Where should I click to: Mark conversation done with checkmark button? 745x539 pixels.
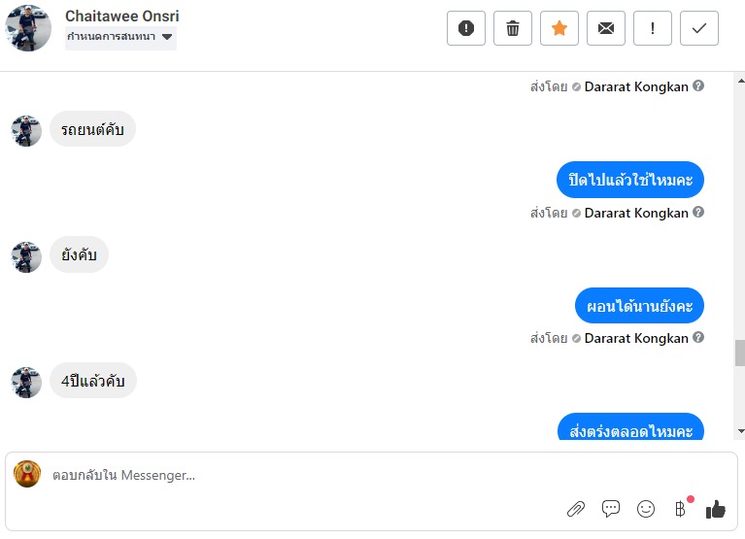pos(698,28)
